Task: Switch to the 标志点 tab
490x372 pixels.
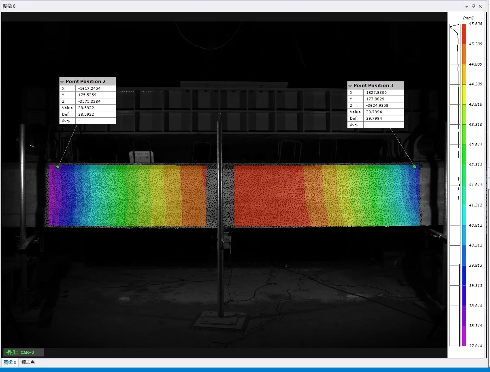Action: [28, 362]
